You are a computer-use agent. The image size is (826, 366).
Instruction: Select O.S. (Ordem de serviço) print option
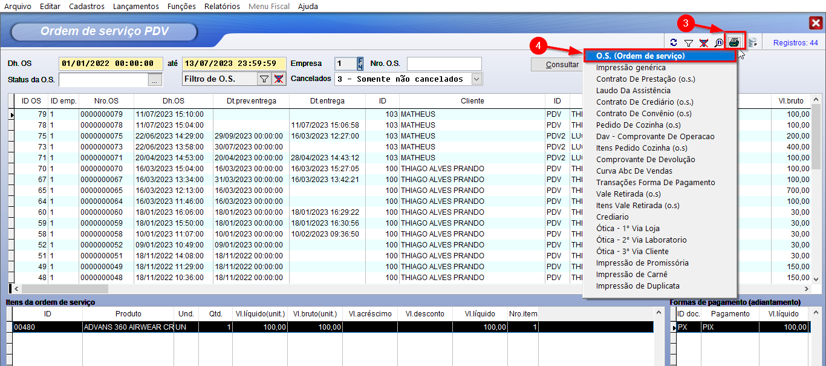640,56
